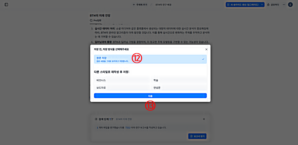Select the 'Pro답변' tab
This screenshot has height=145, width=298.
pos(95,20)
